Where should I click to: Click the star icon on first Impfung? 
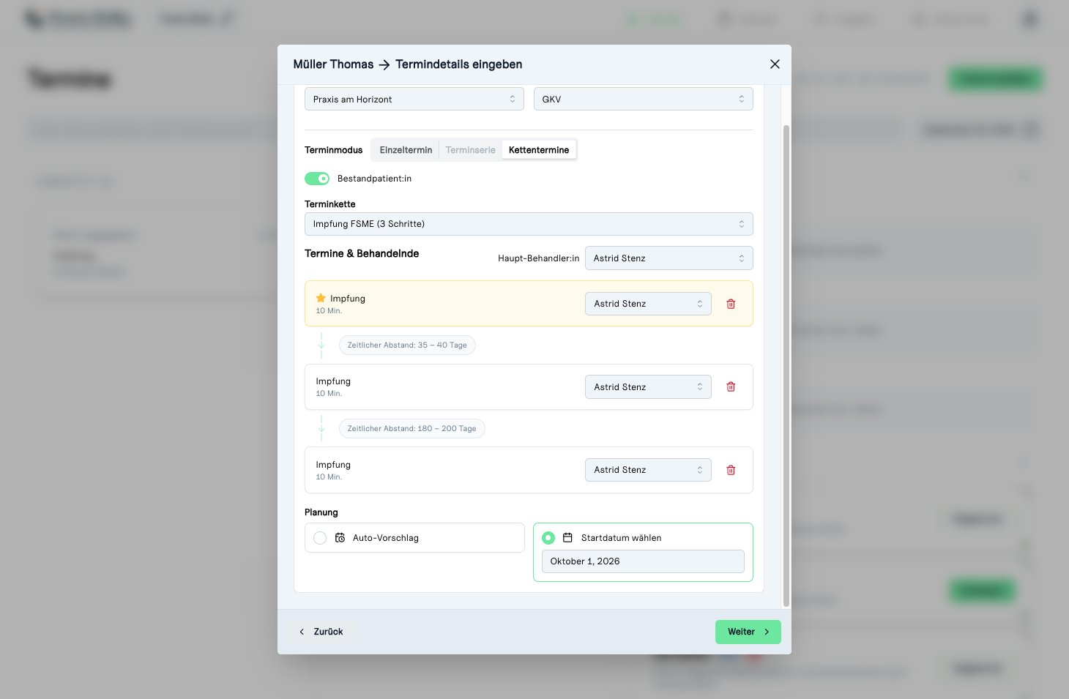(x=321, y=298)
